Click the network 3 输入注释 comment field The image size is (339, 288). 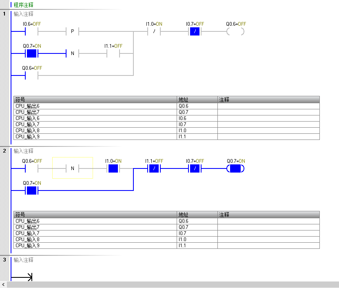tap(24, 260)
